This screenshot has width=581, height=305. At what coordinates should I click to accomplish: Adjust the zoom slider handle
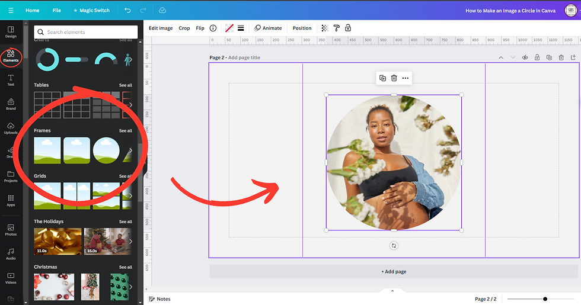point(545,299)
